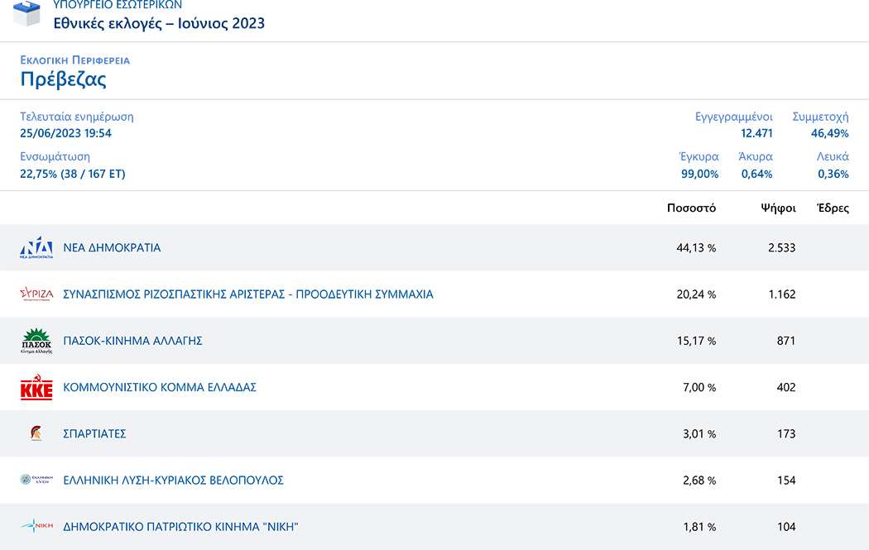Click the 1,81 % percentage cell
Image resolution: width=869 pixels, height=550 pixels.
pyautogui.click(x=699, y=527)
